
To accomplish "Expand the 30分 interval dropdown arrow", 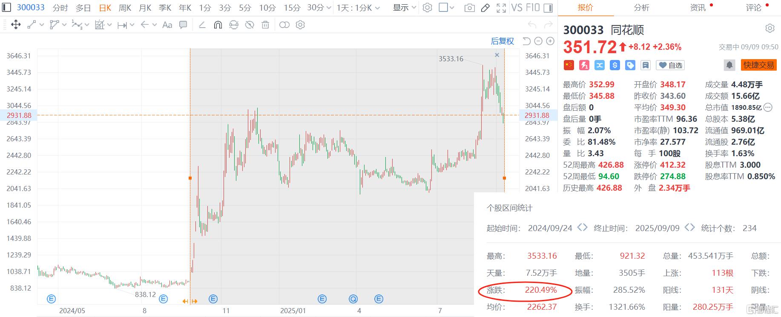I will tap(328, 8).
